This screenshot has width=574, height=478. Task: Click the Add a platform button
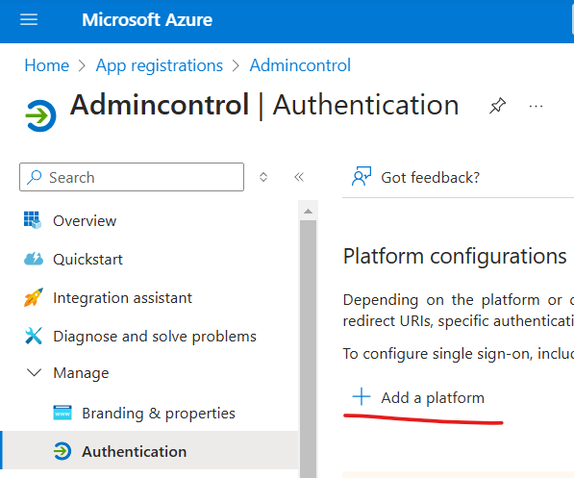(418, 397)
